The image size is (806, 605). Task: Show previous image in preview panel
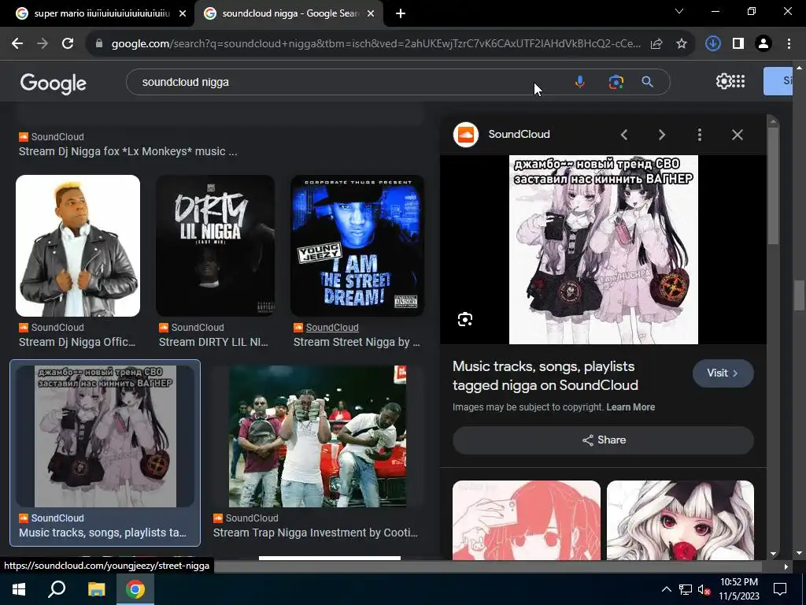pyautogui.click(x=624, y=135)
